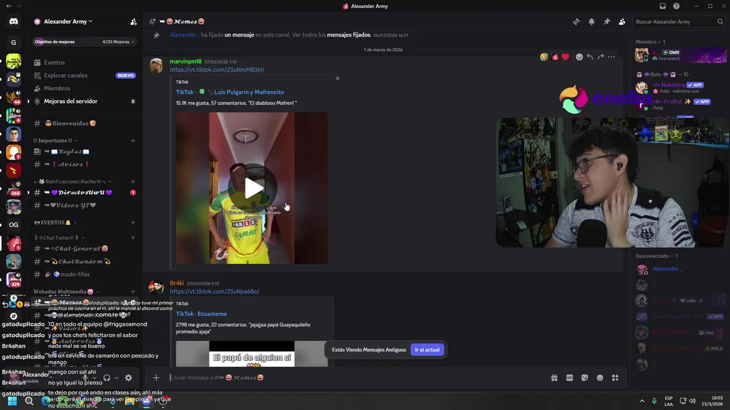Screen dimensions: 730x410
Task: Open add reaction smiley on message toolbar
Action: pos(579,57)
